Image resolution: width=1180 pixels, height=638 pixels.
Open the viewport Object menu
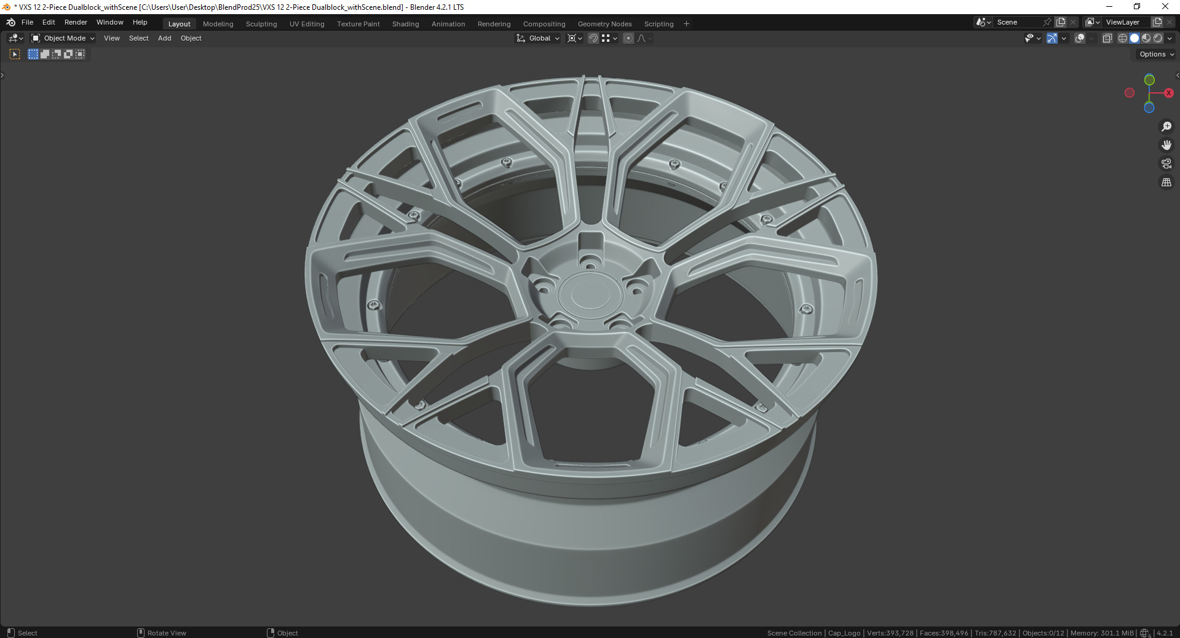click(191, 38)
